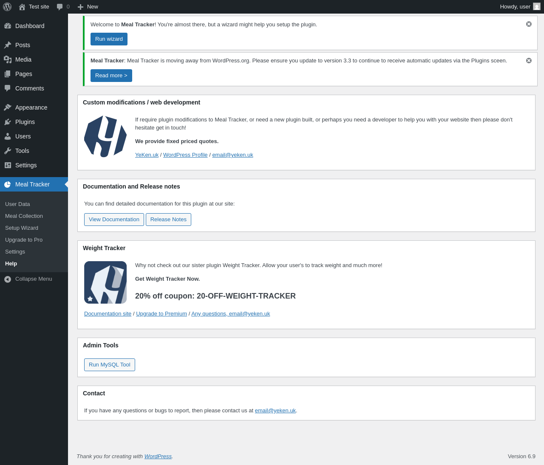Open WordPress Settings menu label
Image resolution: width=544 pixels, height=465 pixels.
tap(26, 165)
